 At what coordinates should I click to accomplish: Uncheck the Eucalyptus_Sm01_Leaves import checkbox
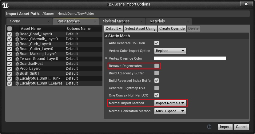[x=10, y=83]
